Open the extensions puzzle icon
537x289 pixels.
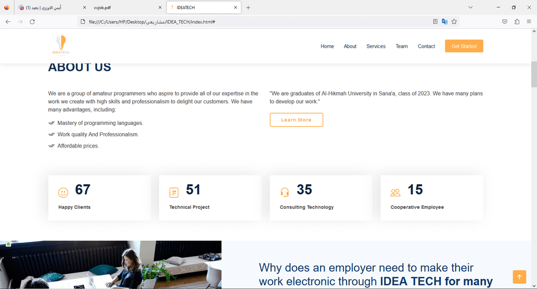click(x=517, y=22)
